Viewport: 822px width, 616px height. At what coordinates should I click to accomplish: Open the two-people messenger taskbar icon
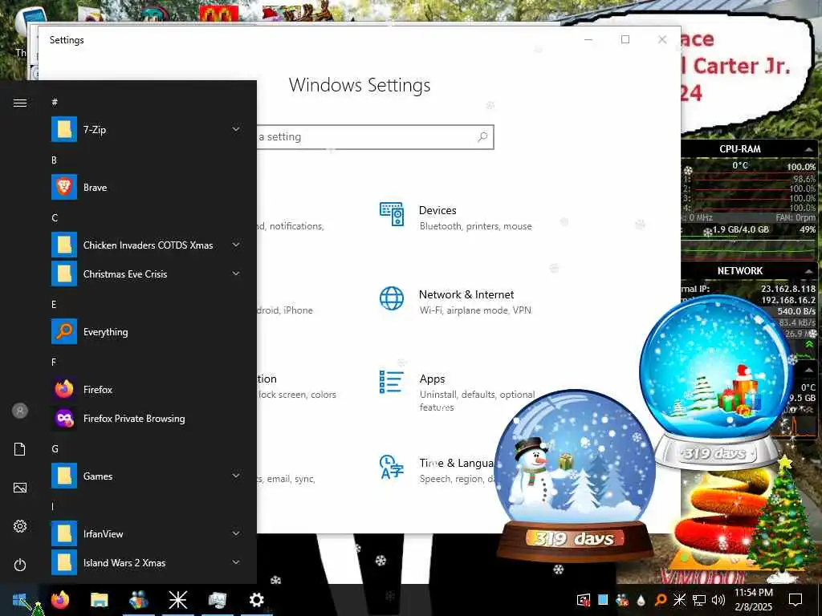(138, 600)
